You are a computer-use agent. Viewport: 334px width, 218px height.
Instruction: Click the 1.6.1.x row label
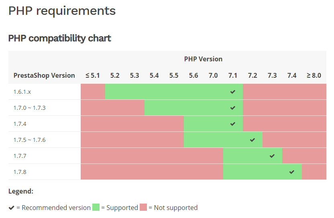[x=22, y=92]
